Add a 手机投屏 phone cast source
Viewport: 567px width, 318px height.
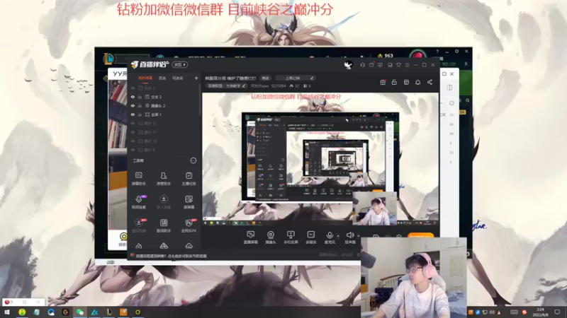click(x=291, y=237)
